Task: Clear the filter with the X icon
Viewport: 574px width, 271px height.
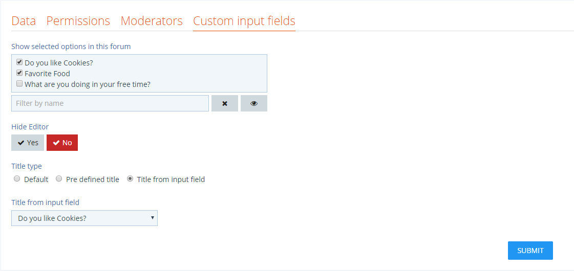Action: click(224, 103)
